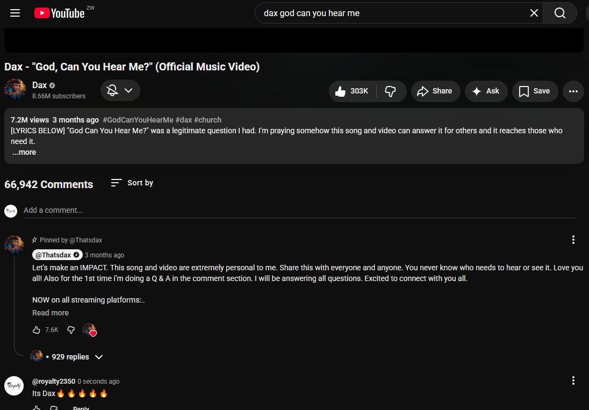Like the video with 303K likes

[x=353, y=91]
